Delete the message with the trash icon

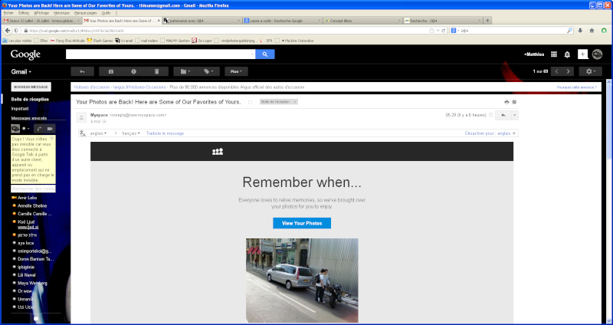pyautogui.click(x=157, y=71)
